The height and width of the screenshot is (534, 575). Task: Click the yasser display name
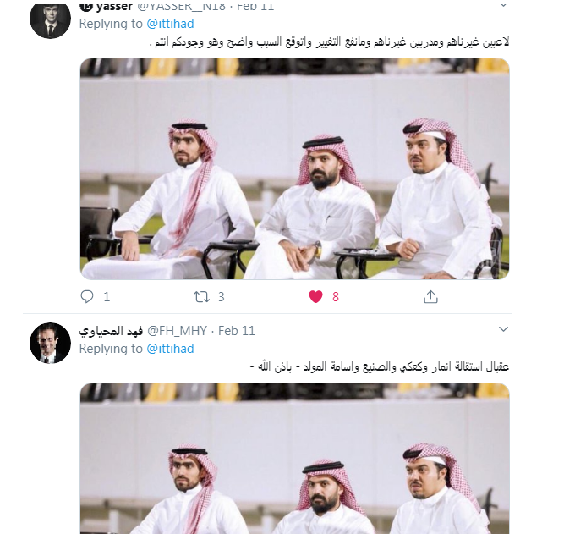tap(114, 7)
